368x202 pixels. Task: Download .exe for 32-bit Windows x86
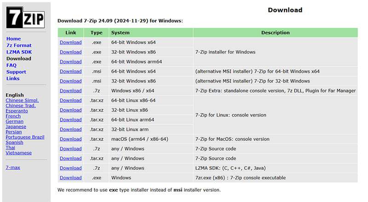click(x=71, y=52)
